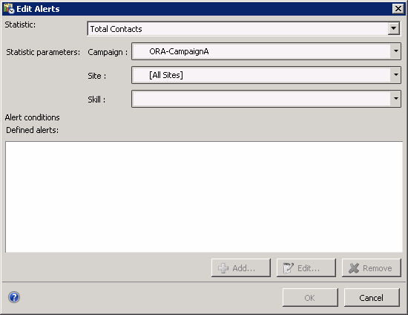Expand the Skill dropdown arrow
This screenshot has width=408, height=315.
pyautogui.click(x=395, y=99)
